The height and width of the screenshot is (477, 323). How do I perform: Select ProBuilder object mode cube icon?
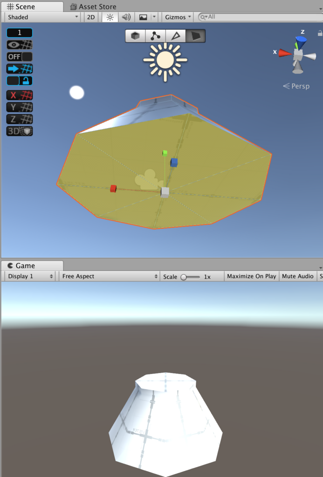point(135,36)
